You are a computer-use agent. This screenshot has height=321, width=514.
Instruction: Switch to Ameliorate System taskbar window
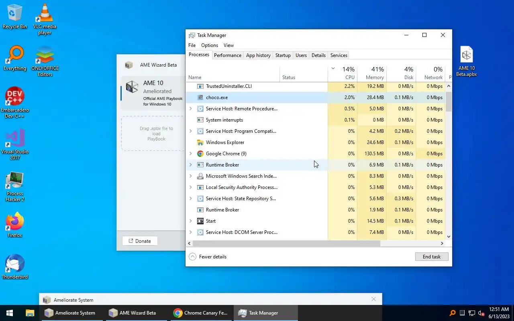71,313
